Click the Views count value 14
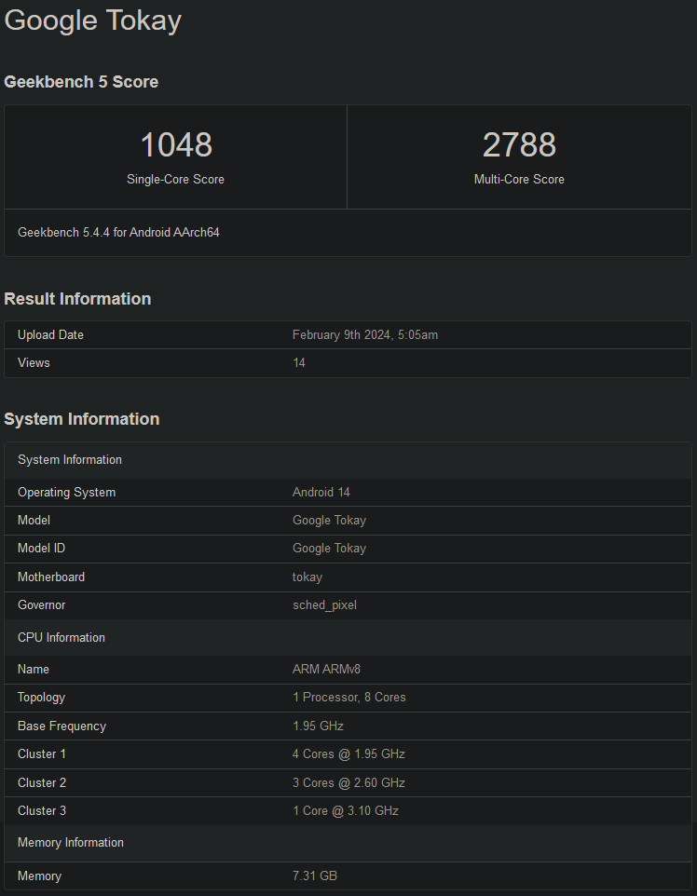 [x=299, y=363]
